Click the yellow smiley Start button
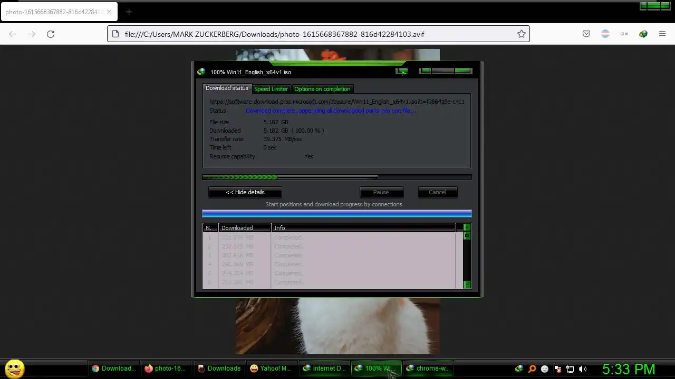675x379 pixels. 15,368
